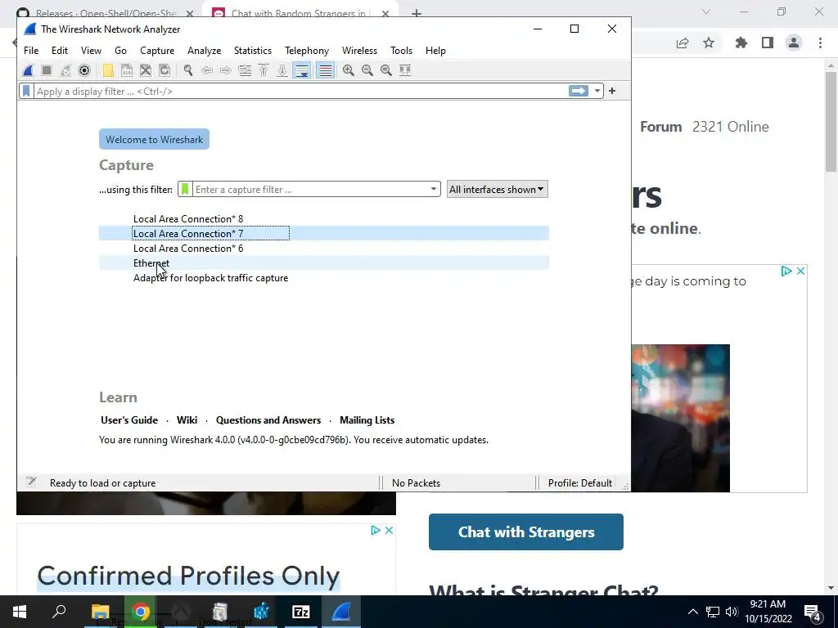Add a display filter button with plus icon
This screenshot has width=838, height=628.
tap(612, 91)
